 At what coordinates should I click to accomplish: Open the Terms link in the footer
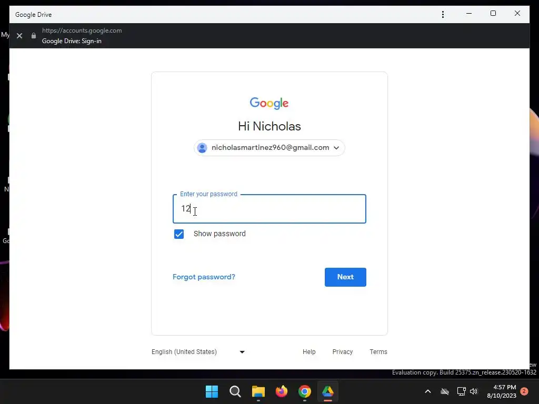pos(378,352)
